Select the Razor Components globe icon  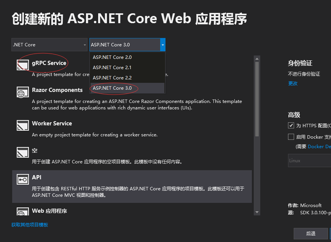pyautogui.click(x=23, y=92)
